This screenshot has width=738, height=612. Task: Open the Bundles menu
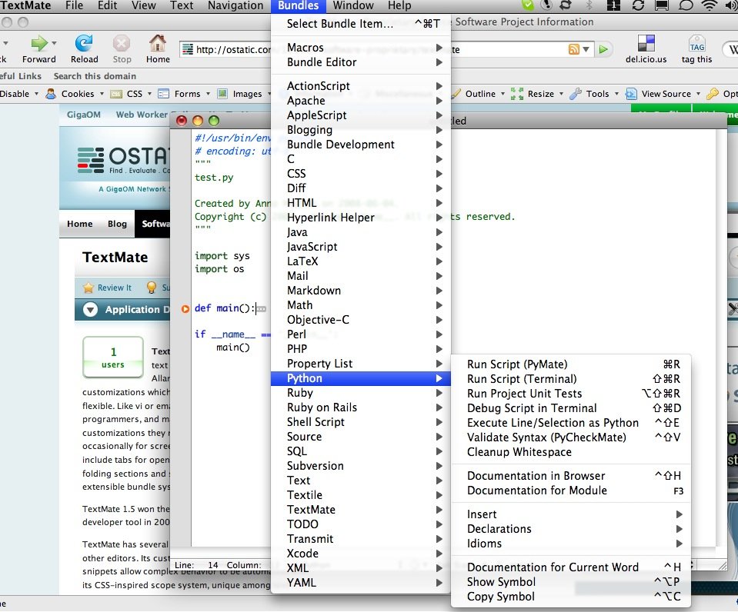[x=298, y=5]
